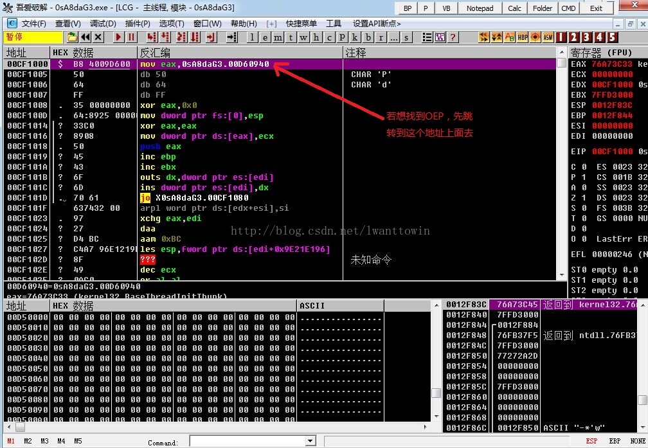Open the 查看(V) menu
Viewport: 648px width, 448px height.
(x=68, y=24)
